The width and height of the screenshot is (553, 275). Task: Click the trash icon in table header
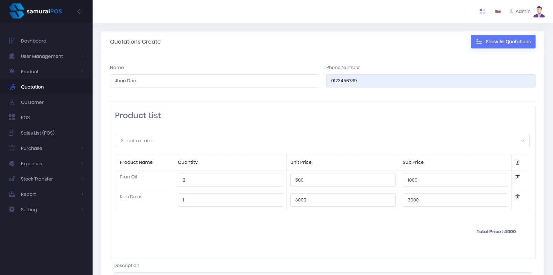(517, 162)
